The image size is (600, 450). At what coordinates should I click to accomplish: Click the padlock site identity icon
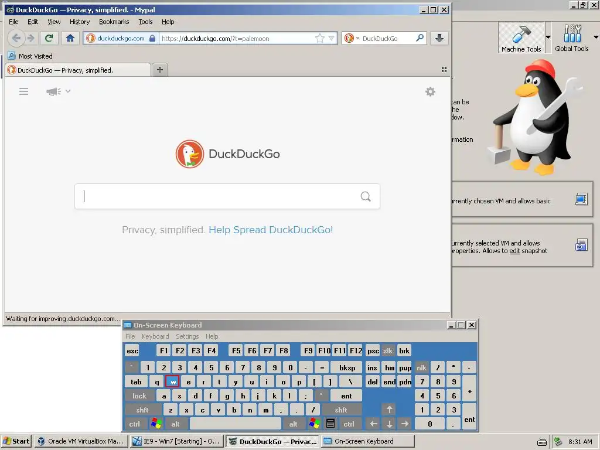[x=152, y=38]
